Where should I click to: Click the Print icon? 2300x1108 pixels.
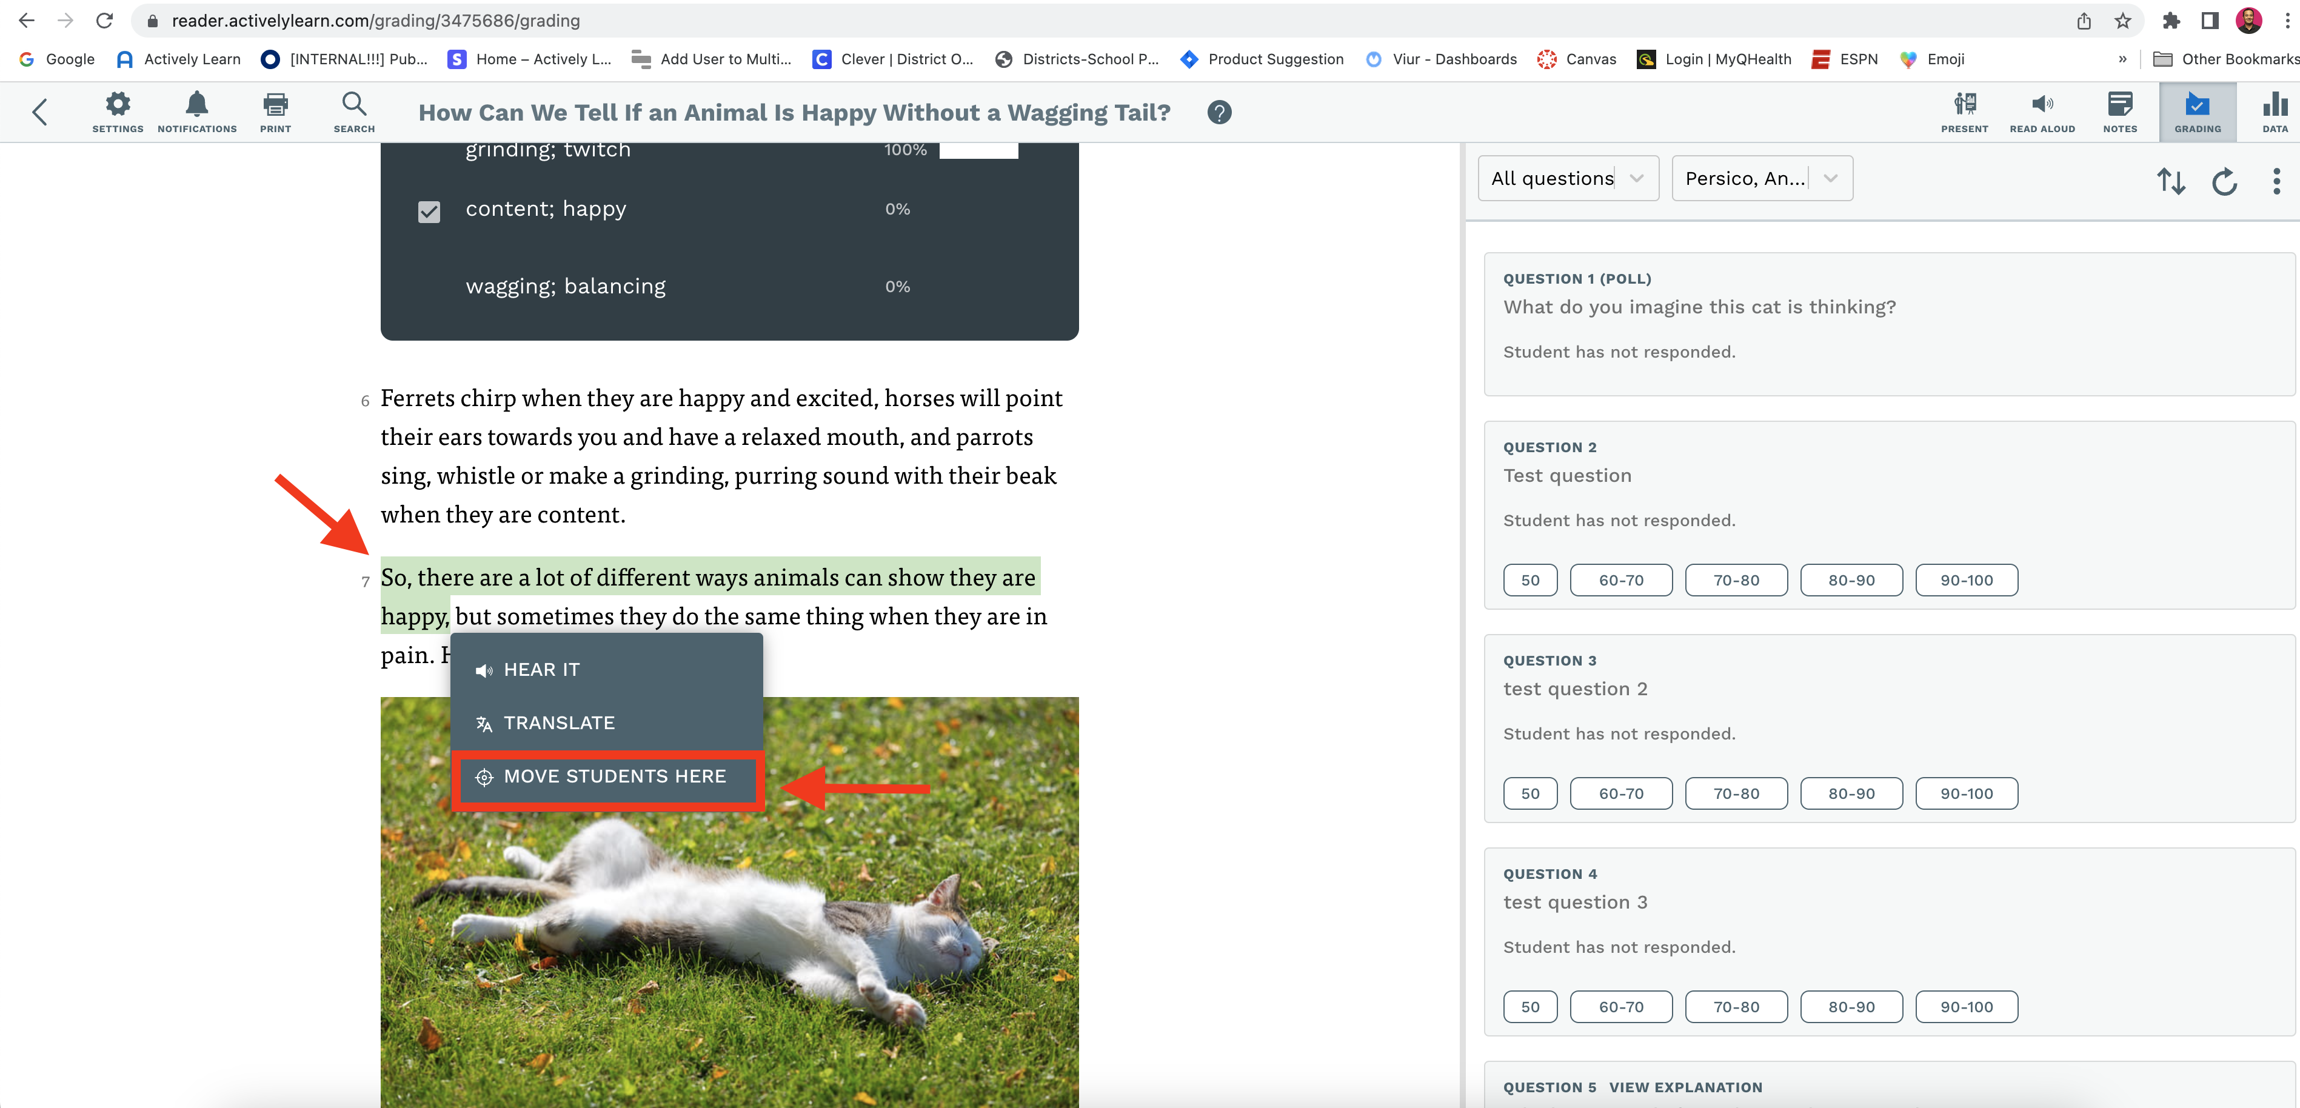click(x=275, y=113)
